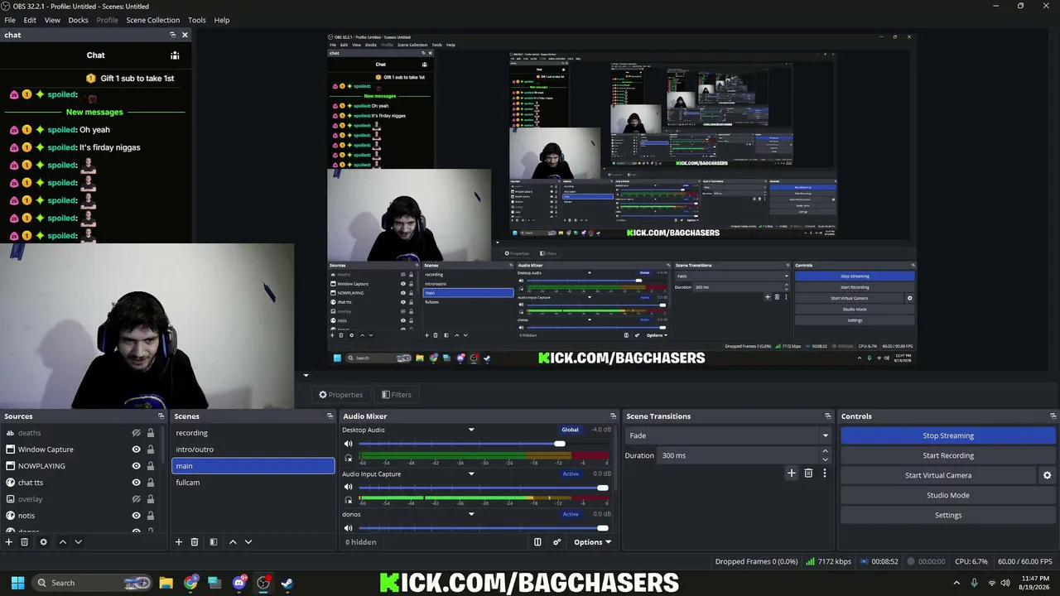
Task: Unlock the deaths source
Action: pyautogui.click(x=151, y=433)
